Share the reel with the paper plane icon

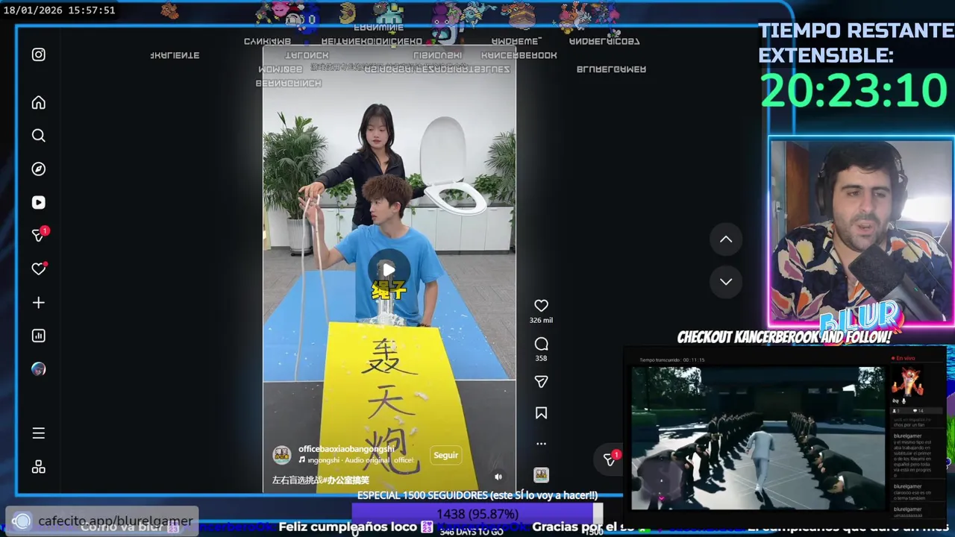pos(541,382)
